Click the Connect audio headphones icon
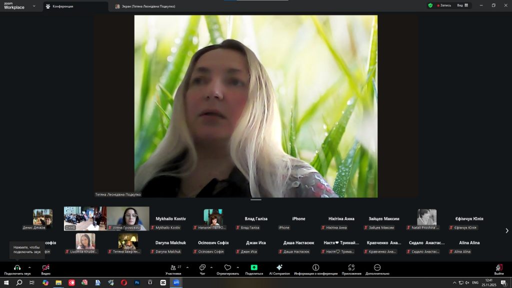Image resolution: width=512 pixels, height=288 pixels. [17, 268]
